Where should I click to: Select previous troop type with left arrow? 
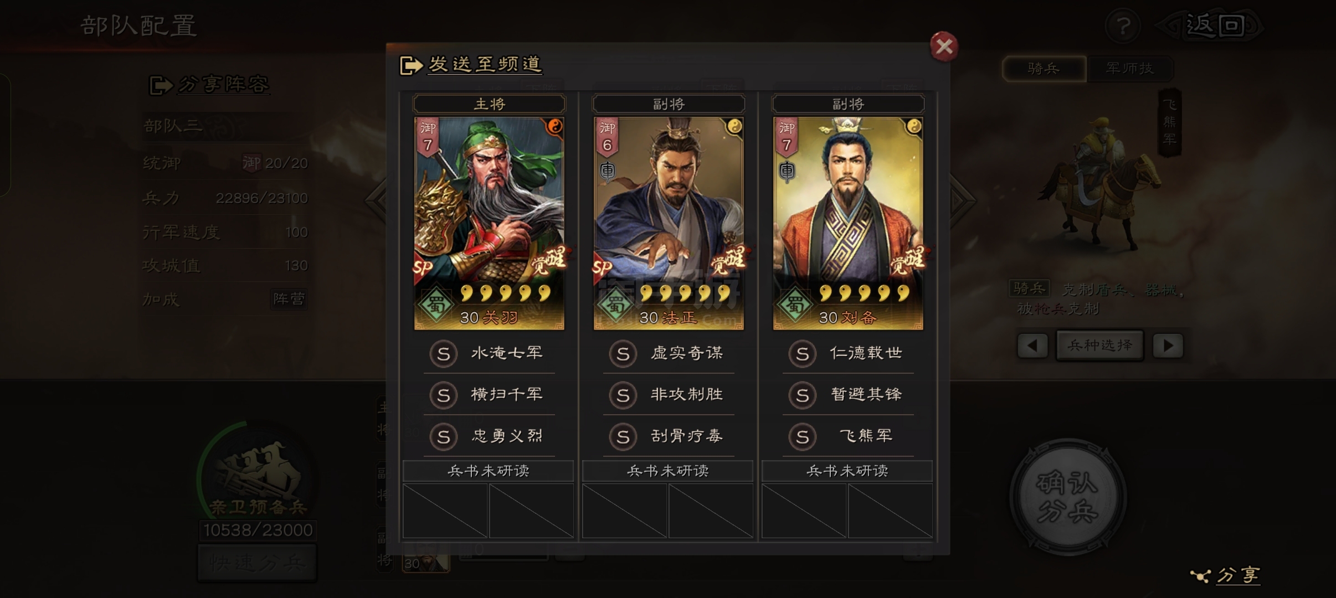tap(1032, 346)
